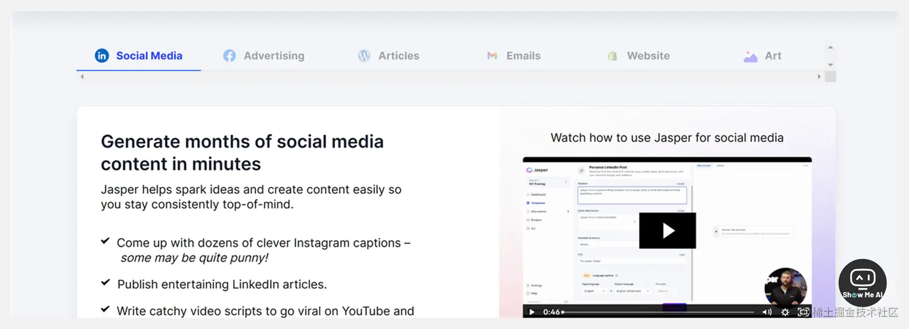Click 'Watch how to use Jasper for social media'

click(667, 138)
